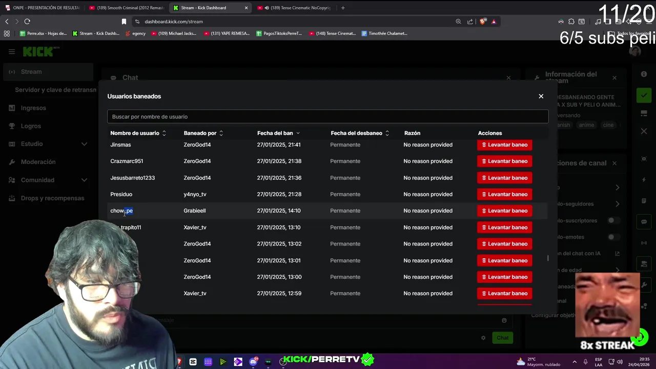
Task: Close the Chat panel
Action: (x=508, y=78)
